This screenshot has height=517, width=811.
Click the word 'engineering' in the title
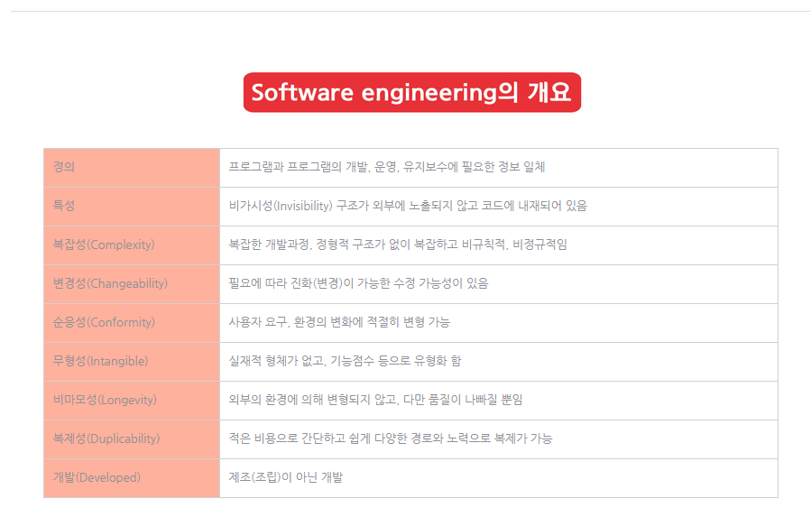(x=429, y=93)
